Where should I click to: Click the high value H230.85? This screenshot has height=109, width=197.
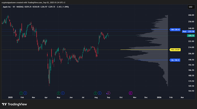pos(36,7)
